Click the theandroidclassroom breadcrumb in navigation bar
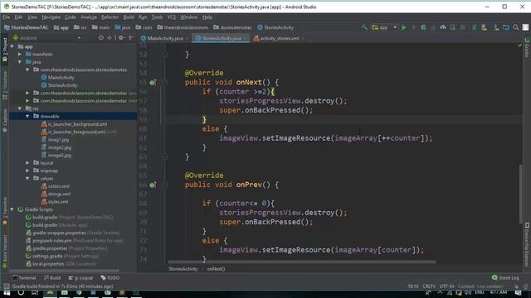Screen dimensions: 531x298 coord(183,27)
